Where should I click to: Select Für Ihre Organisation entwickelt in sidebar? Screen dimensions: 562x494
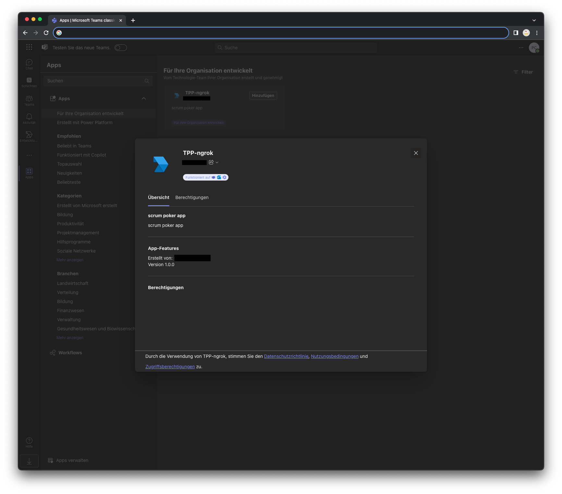(99, 113)
